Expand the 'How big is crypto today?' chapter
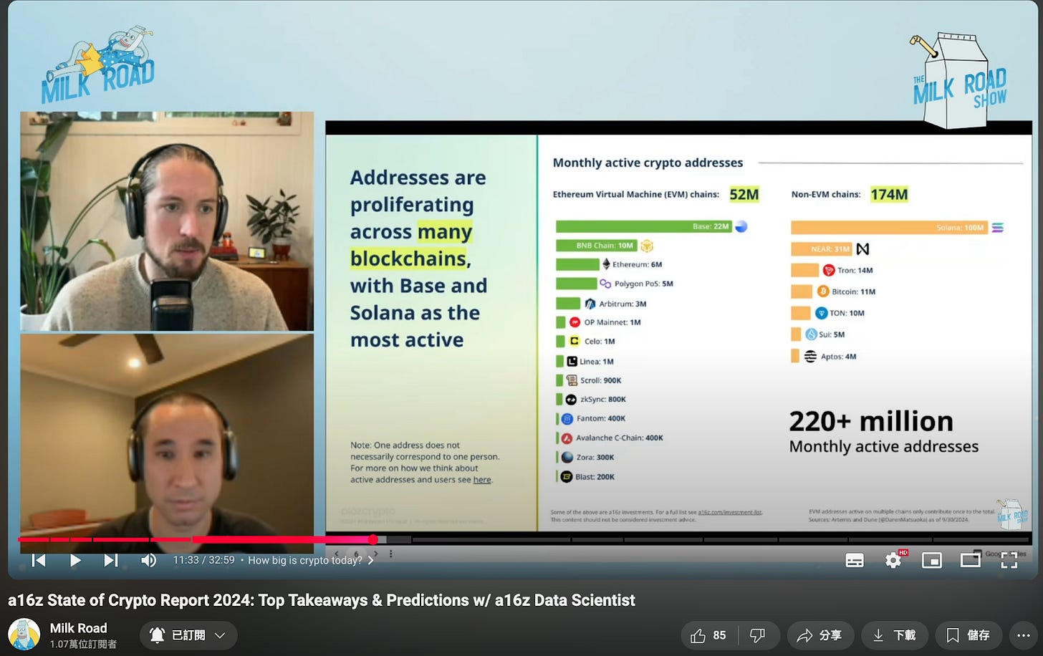 click(x=310, y=560)
